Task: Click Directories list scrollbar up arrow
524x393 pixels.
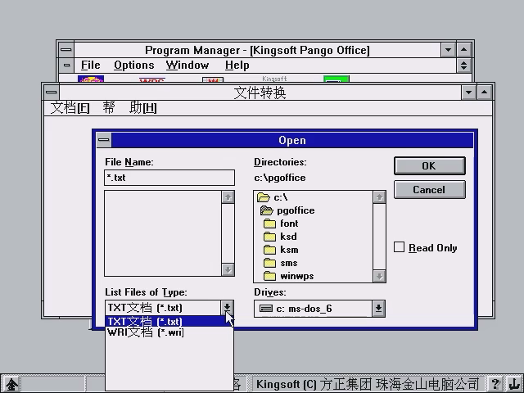Action: point(379,197)
